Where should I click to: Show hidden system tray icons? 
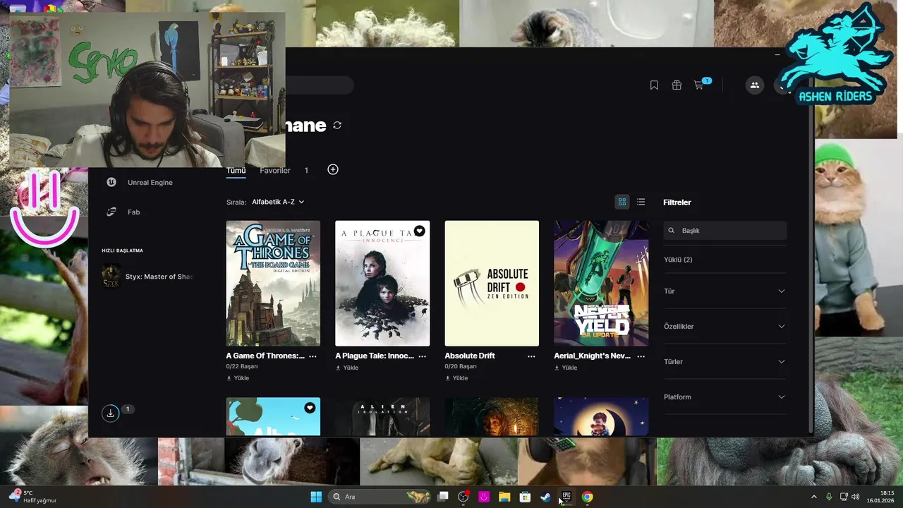point(813,497)
